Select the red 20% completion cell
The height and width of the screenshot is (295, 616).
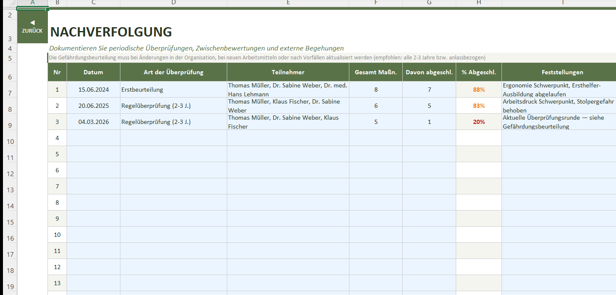coord(479,122)
